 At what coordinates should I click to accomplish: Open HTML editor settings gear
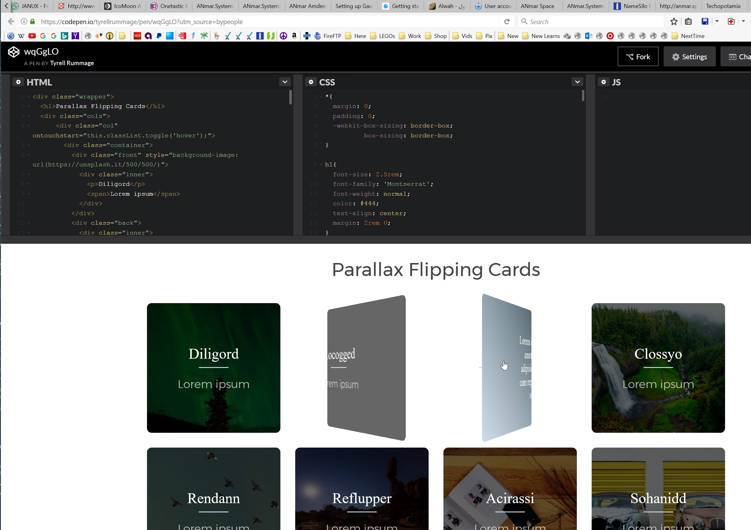[x=18, y=82]
